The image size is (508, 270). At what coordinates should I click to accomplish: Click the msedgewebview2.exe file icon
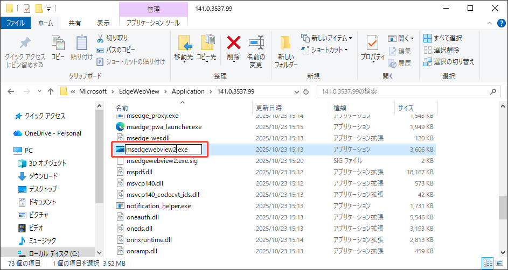point(120,149)
